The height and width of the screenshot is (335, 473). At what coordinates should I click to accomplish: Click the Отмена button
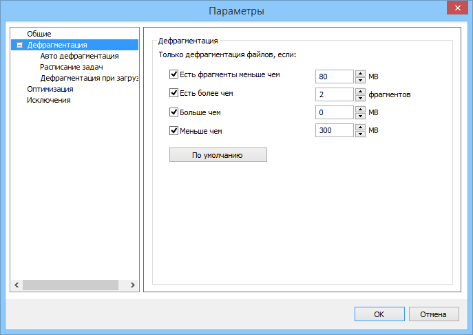[434, 314]
